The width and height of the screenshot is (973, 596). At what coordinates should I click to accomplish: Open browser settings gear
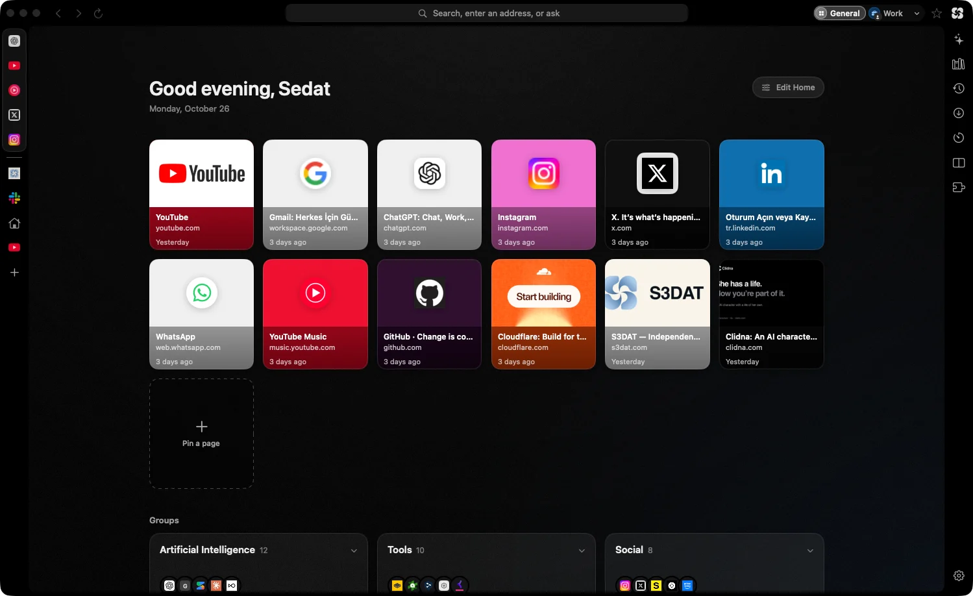959,576
